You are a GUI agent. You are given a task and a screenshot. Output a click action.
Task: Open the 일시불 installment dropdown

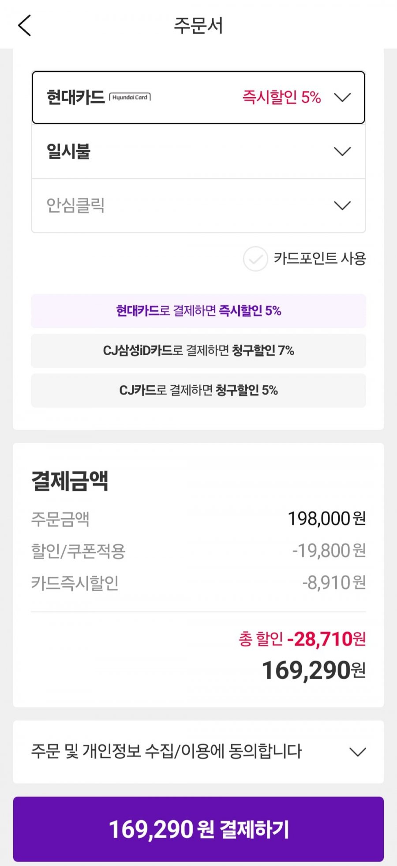pos(198,152)
